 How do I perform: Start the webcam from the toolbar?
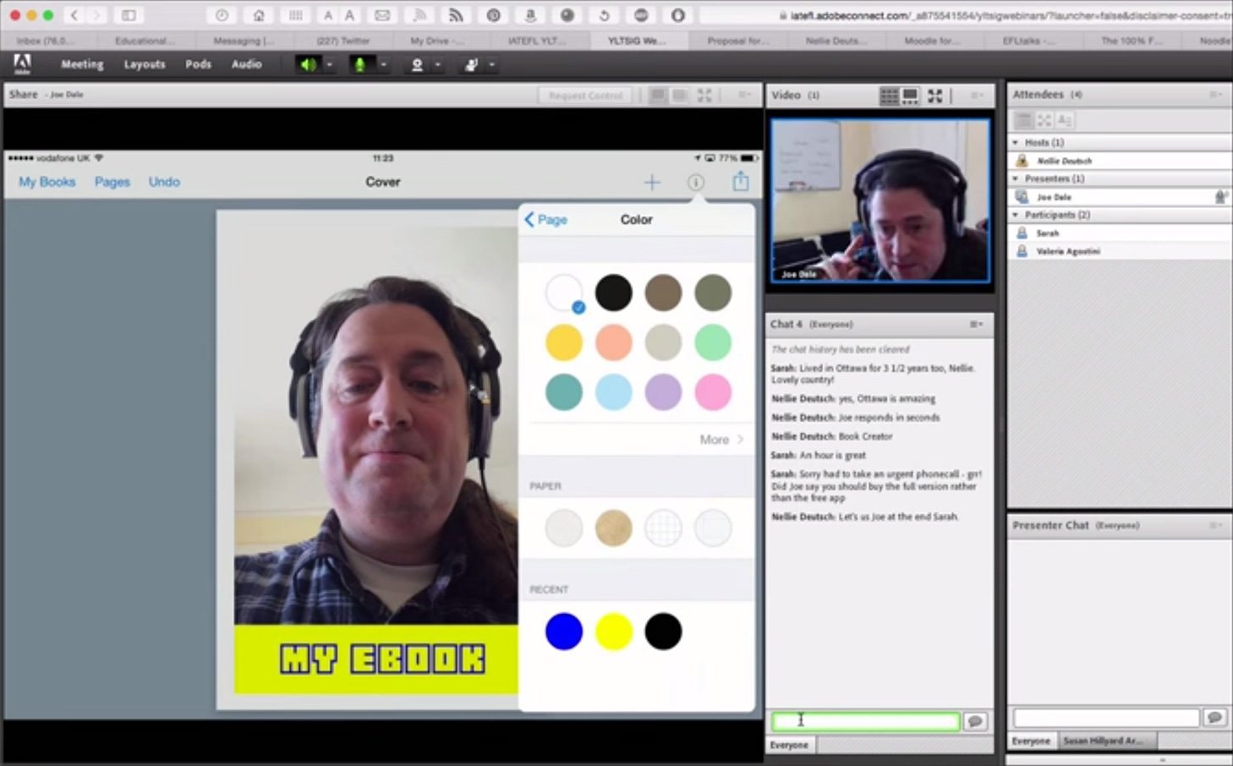[416, 64]
